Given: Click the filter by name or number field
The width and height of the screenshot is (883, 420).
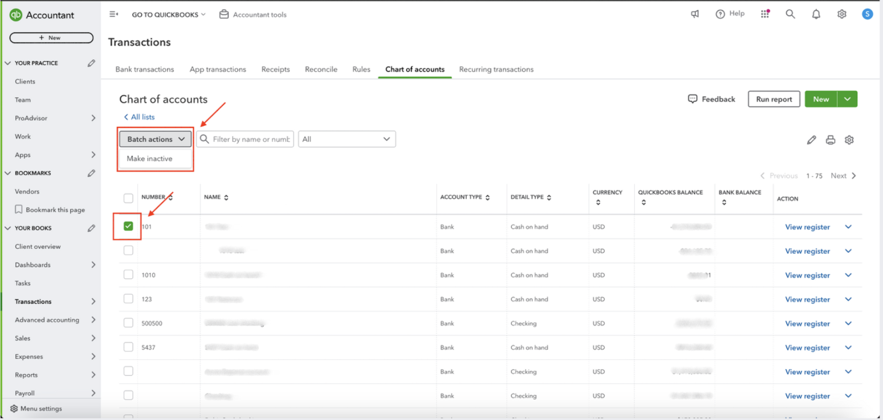Looking at the screenshot, I should pos(245,139).
